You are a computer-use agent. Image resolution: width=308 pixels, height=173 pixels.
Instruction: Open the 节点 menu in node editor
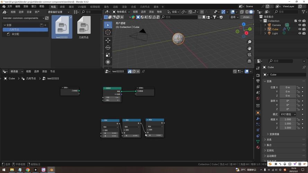click(52, 71)
